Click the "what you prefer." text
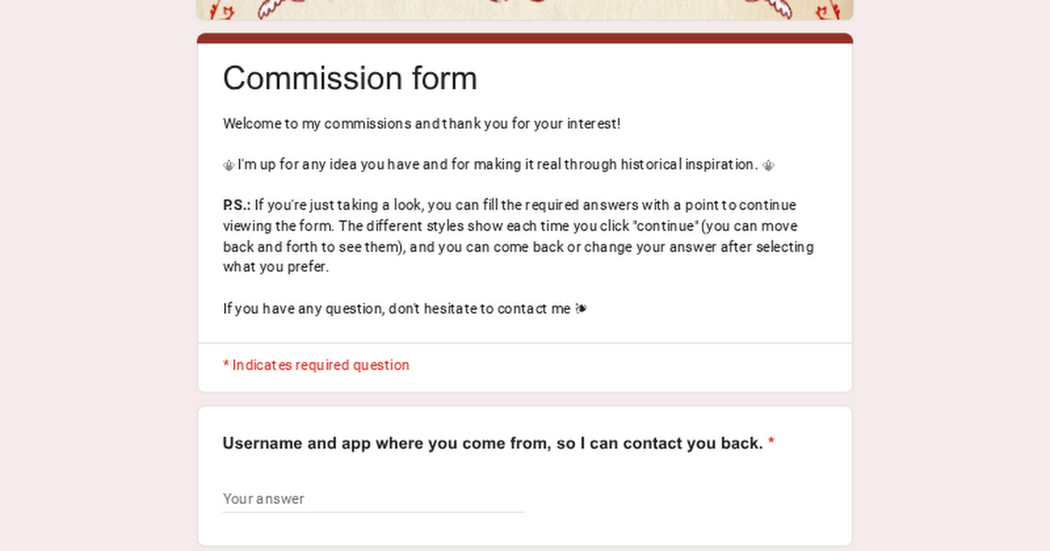This screenshot has width=1050, height=551. (276, 268)
